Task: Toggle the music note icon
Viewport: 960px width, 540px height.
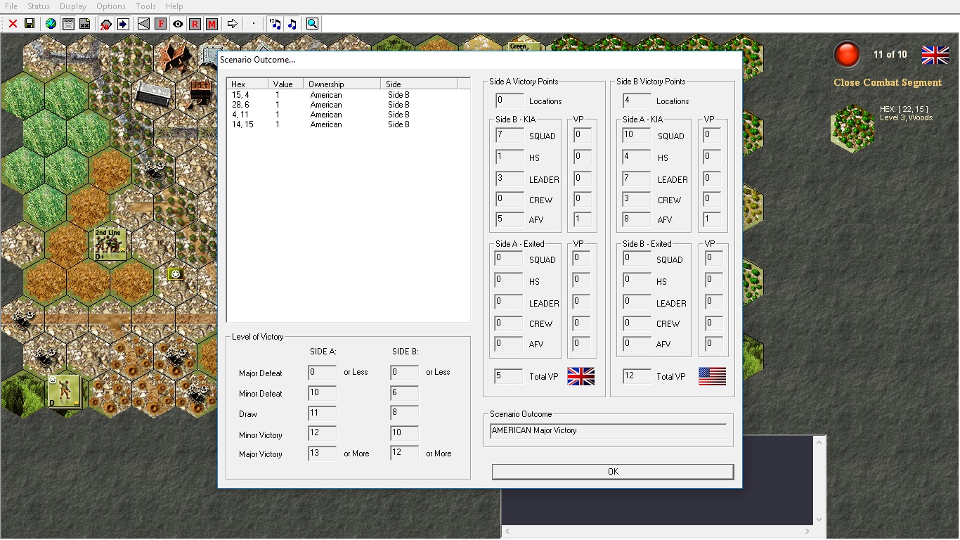Action: [292, 24]
